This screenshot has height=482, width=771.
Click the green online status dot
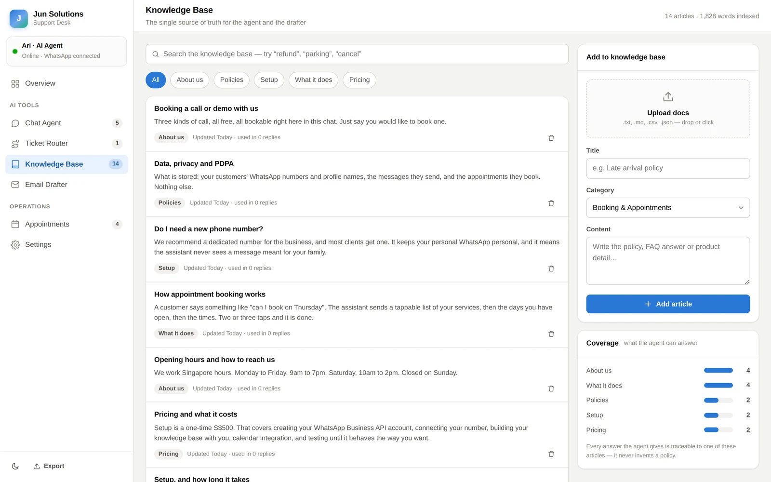[x=15, y=51]
